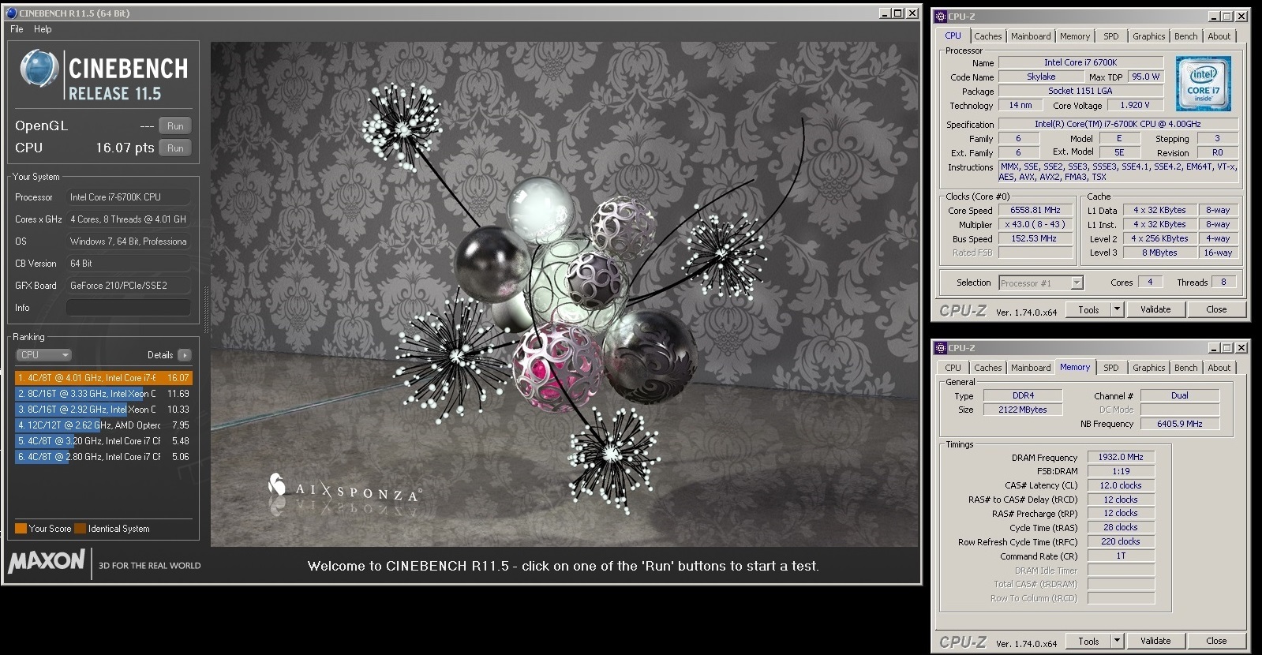
Task: Click the Core Speed value 6558.81 MHz
Action: 1035,211
